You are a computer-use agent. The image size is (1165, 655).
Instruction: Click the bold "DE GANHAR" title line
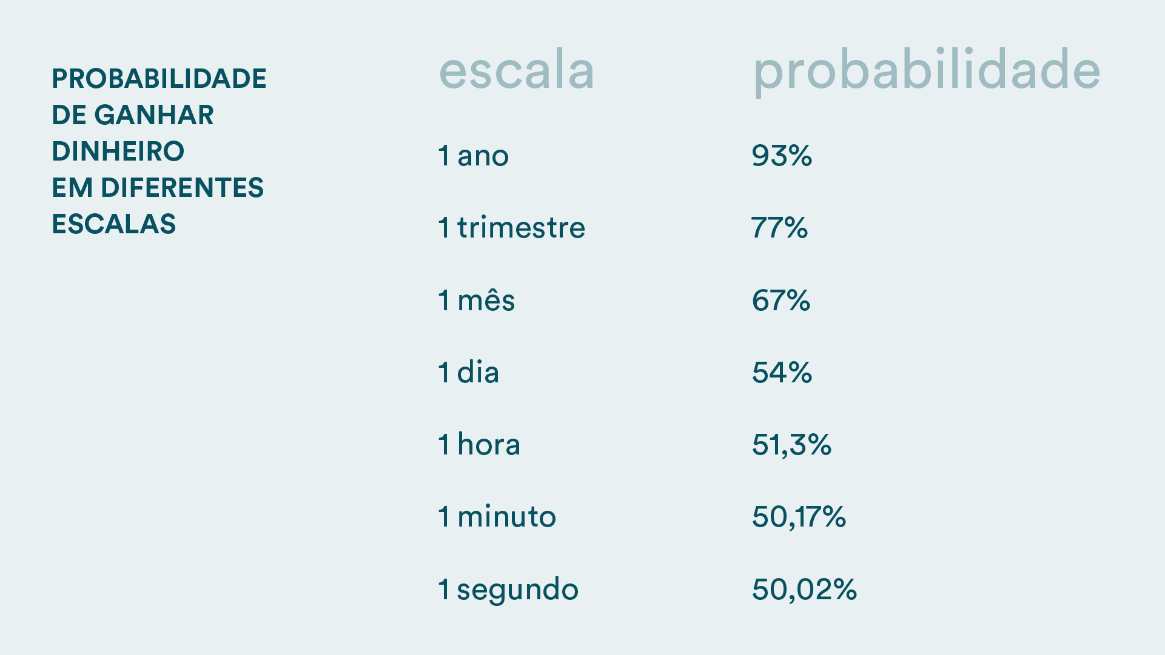pos(133,115)
